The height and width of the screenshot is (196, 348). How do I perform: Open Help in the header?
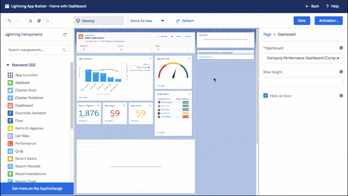(332, 6)
